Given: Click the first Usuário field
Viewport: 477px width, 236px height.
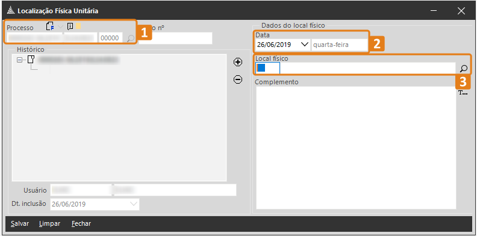Looking at the screenshot, I should pyautogui.click(x=81, y=190).
